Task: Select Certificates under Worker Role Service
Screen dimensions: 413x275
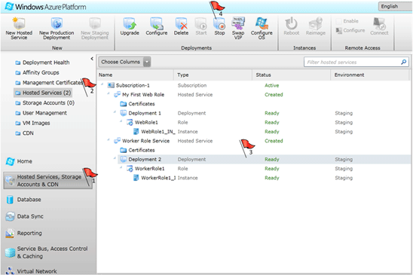Action: pos(137,150)
